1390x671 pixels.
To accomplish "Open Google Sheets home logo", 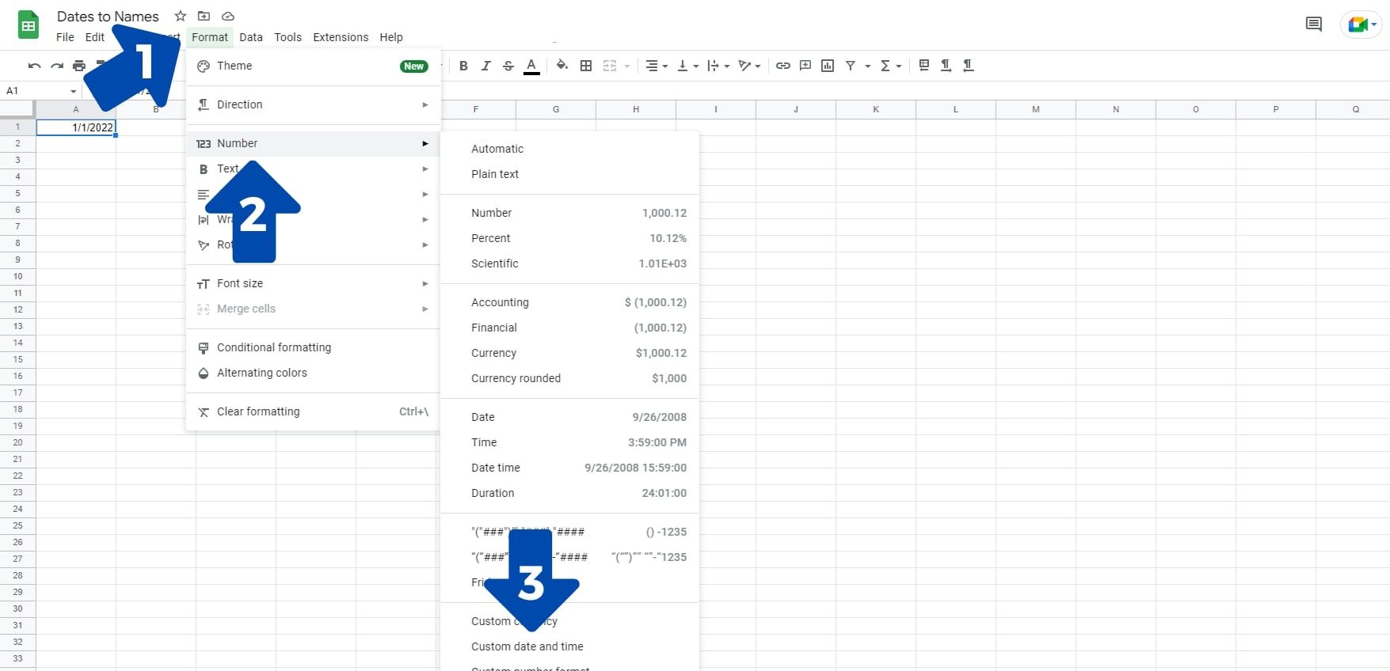I will pos(29,25).
